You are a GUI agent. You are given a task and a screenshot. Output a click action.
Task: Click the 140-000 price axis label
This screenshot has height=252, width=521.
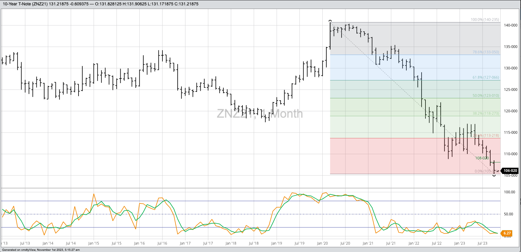pos(511,25)
